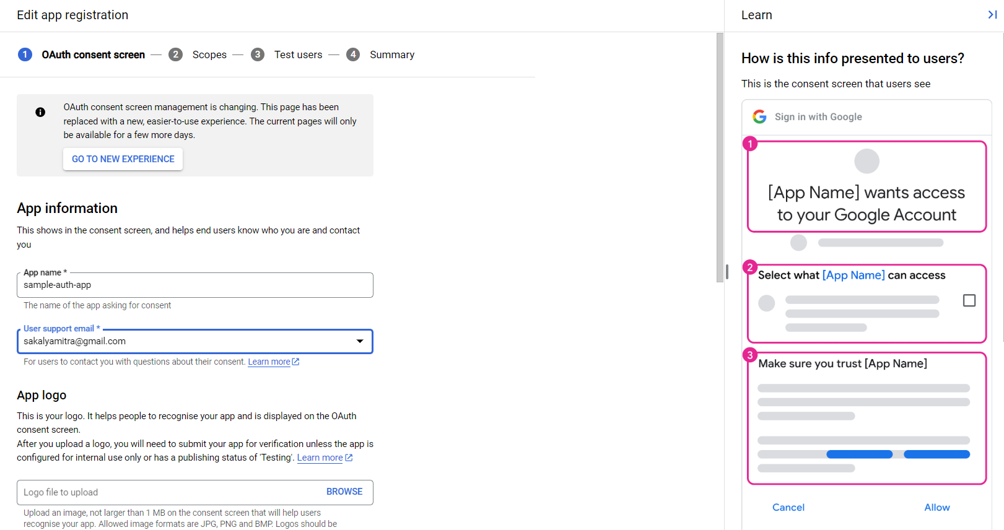
Task: Open the User support email dropdown arrow
Action: (x=360, y=341)
